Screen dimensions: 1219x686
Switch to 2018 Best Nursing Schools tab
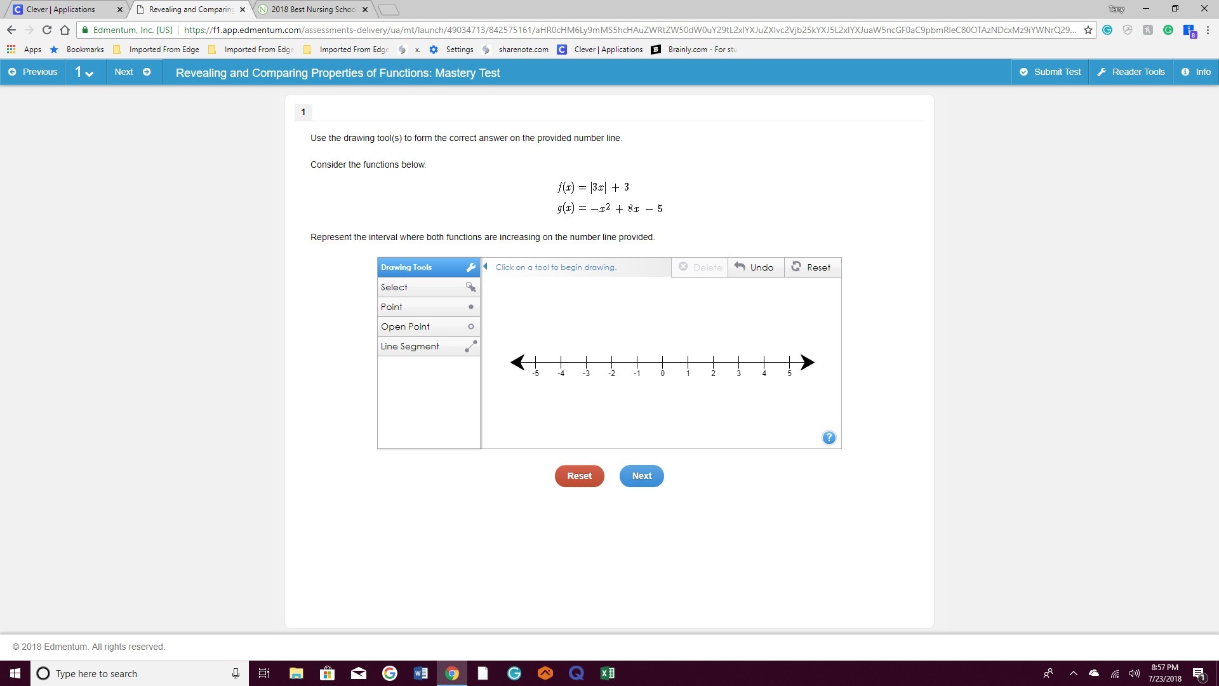(312, 10)
